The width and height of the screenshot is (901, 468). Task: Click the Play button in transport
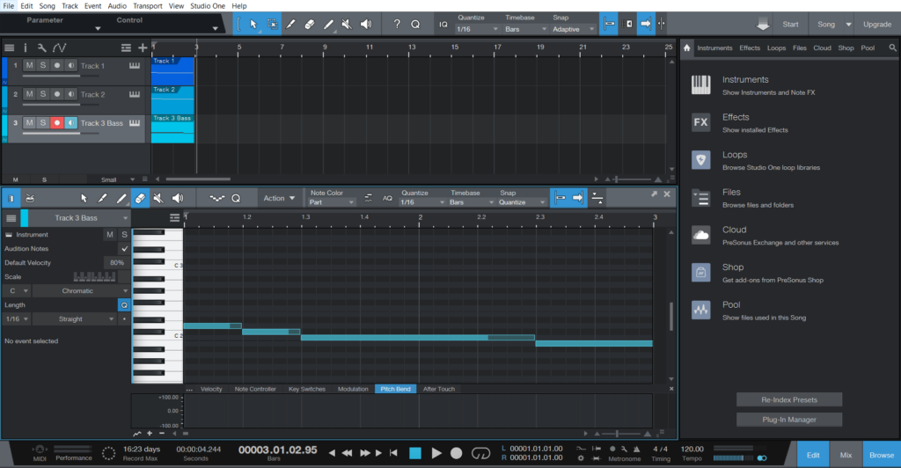click(436, 454)
